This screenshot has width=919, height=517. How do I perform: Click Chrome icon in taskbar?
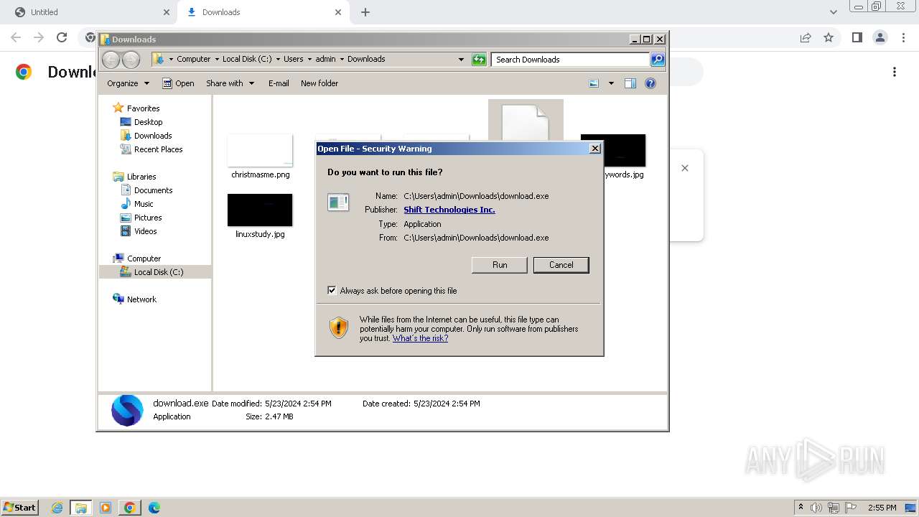tap(129, 508)
